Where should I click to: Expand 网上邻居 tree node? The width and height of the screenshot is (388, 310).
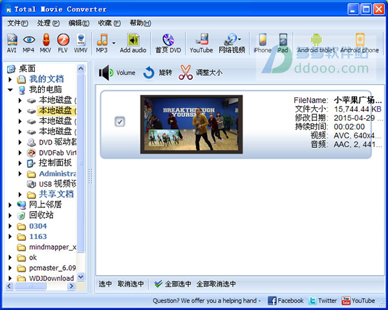[x=10, y=205]
